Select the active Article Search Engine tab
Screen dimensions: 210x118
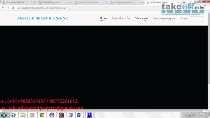(159, 2)
